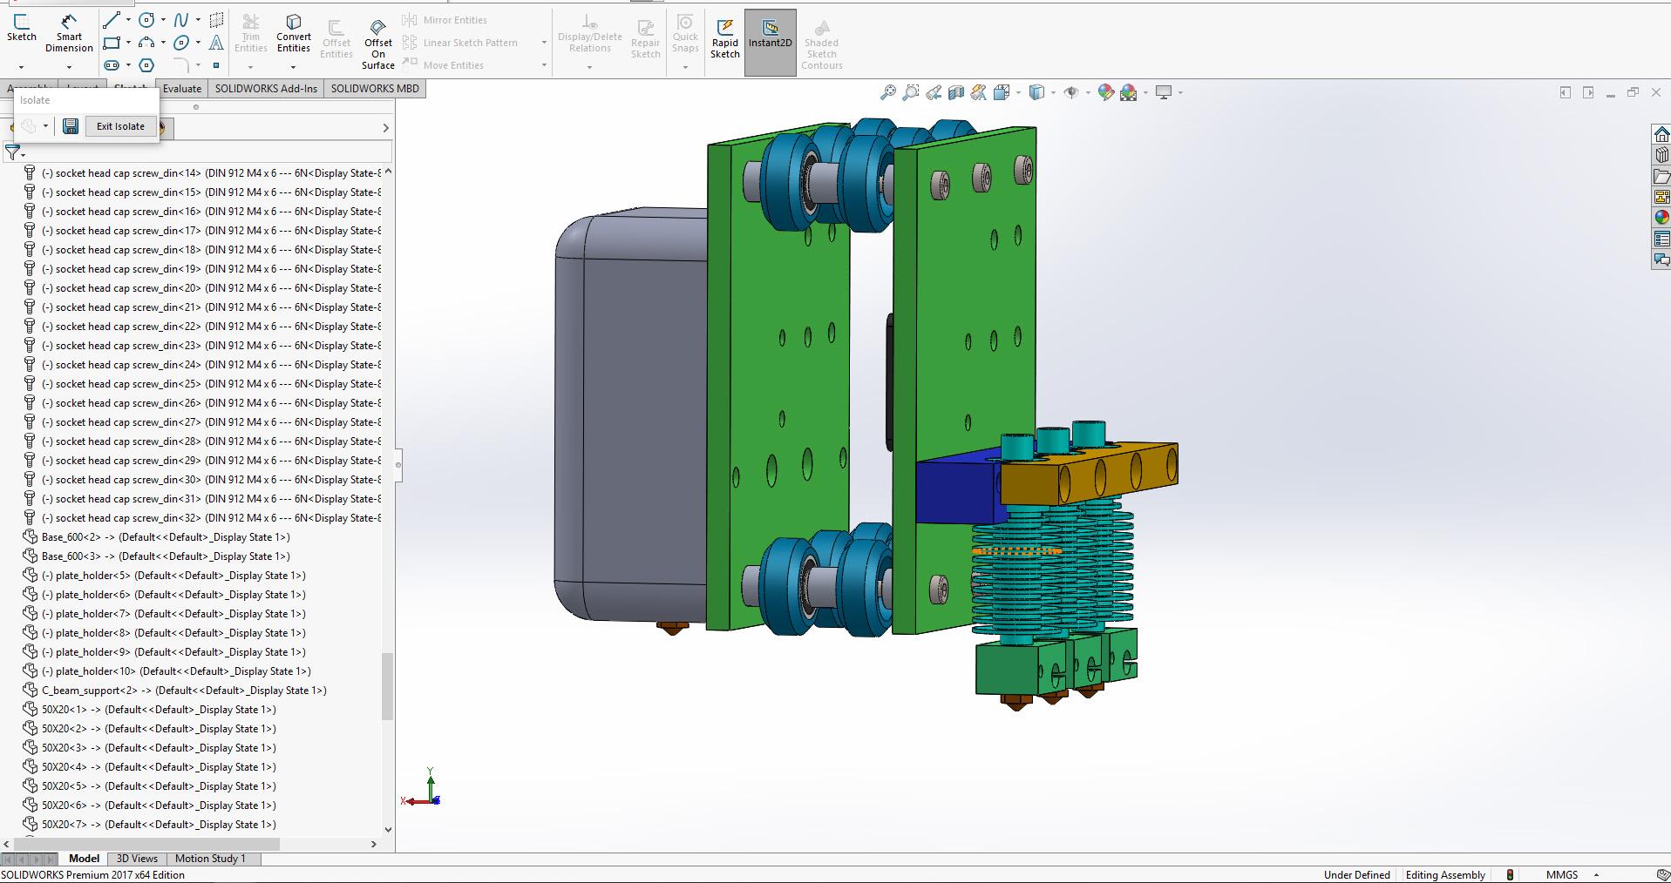Open the Section View tool

[x=956, y=92]
